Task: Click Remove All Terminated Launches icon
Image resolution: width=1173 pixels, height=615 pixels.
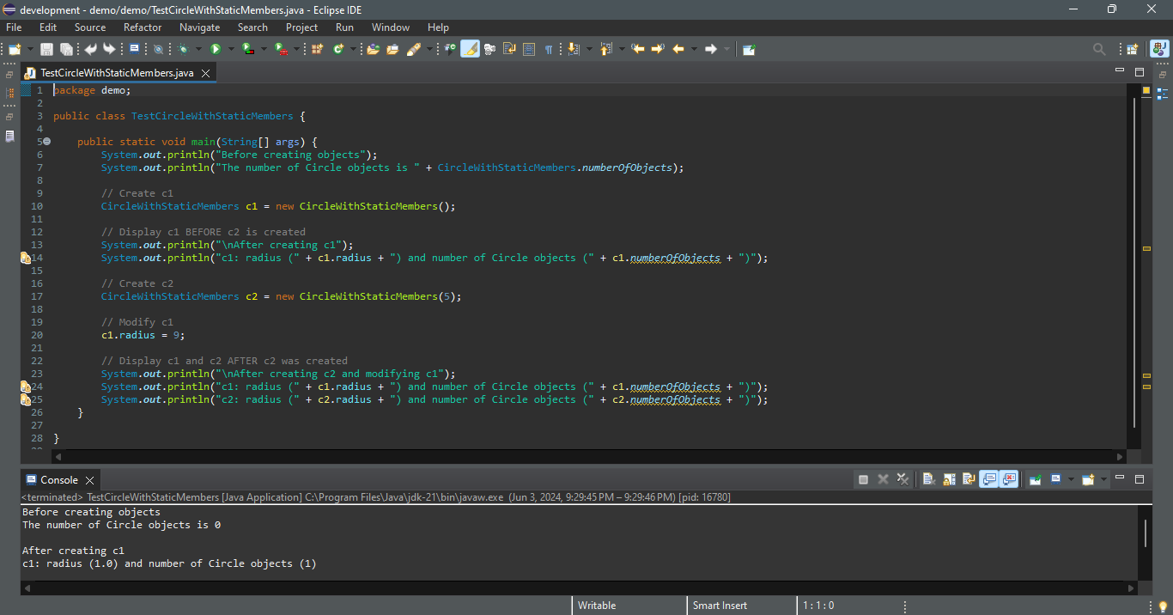Action: click(x=903, y=479)
